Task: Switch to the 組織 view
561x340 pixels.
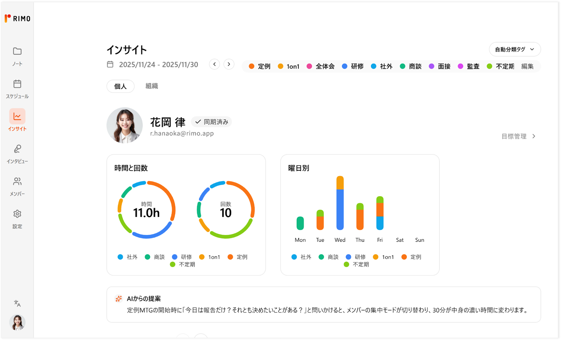Action: pyautogui.click(x=151, y=86)
